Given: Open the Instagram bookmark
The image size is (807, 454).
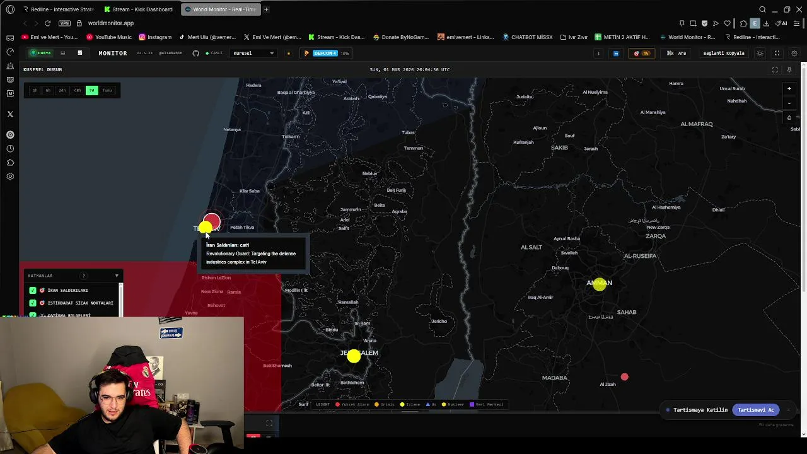Looking at the screenshot, I should 155,37.
